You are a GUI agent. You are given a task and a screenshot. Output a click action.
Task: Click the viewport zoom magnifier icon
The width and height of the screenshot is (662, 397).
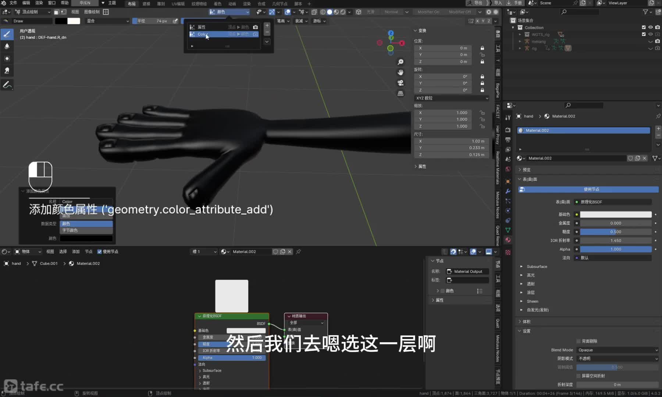point(401,62)
